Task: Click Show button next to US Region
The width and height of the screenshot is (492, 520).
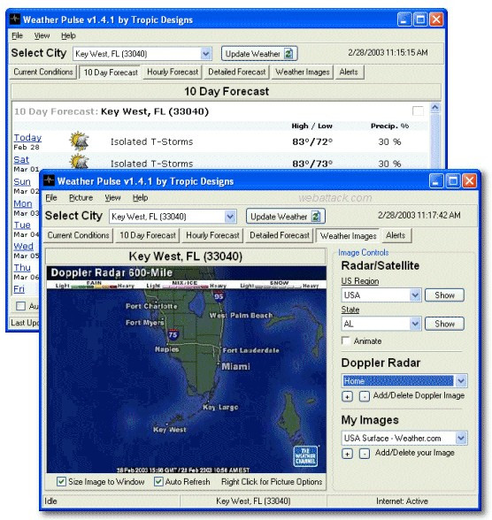Action: [444, 294]
